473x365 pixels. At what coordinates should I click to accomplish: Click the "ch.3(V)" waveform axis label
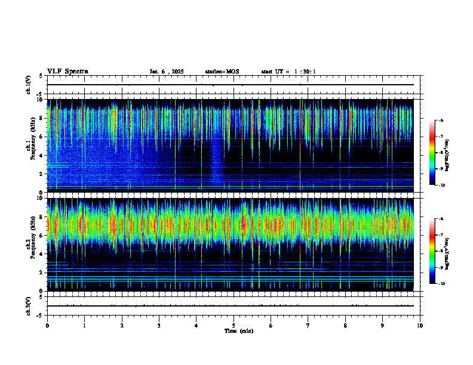coord(28,306)
